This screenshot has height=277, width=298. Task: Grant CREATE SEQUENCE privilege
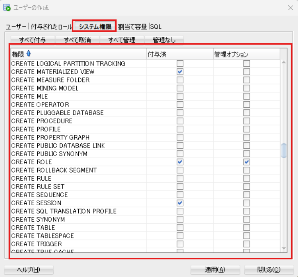(180, 195)
